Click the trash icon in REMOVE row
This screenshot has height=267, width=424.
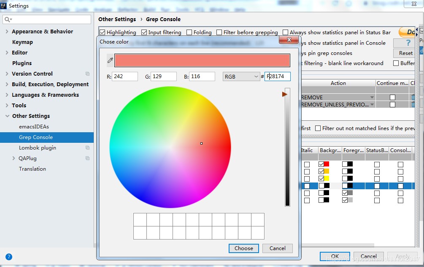(x=413, y=97)
